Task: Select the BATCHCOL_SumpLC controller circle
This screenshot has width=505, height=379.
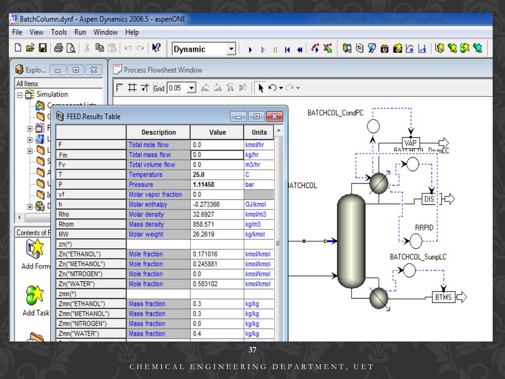Action: click(409, 270)
